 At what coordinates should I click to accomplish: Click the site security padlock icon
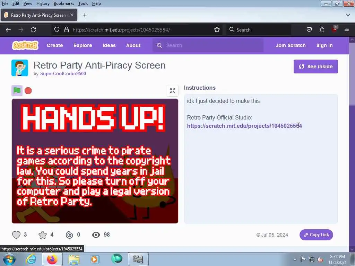tap(66, 30)
